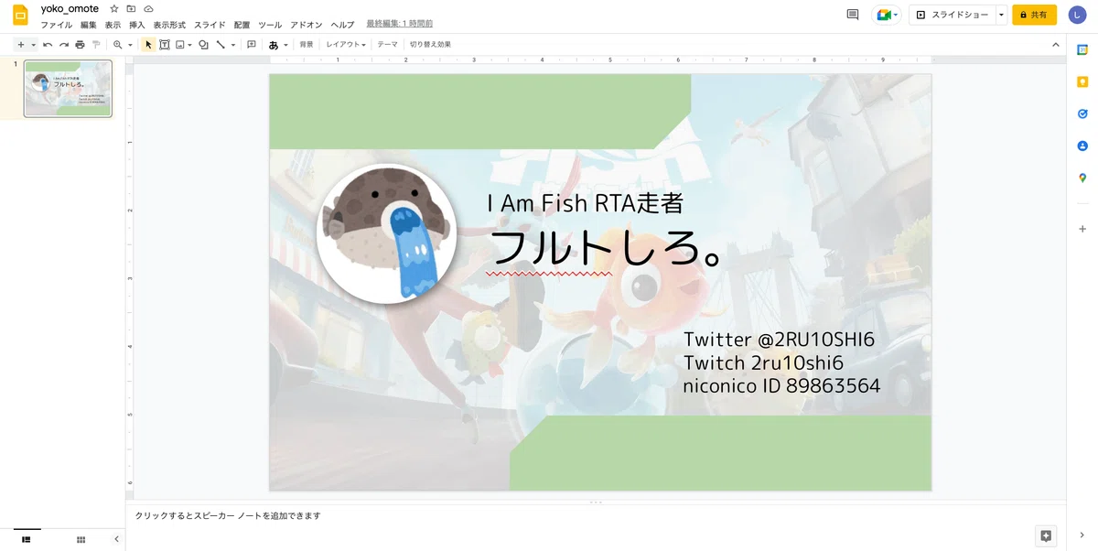This screenshot has width=1098, height=551.
Task: Open Google Meet call dropdown
Action: [887, 15]
